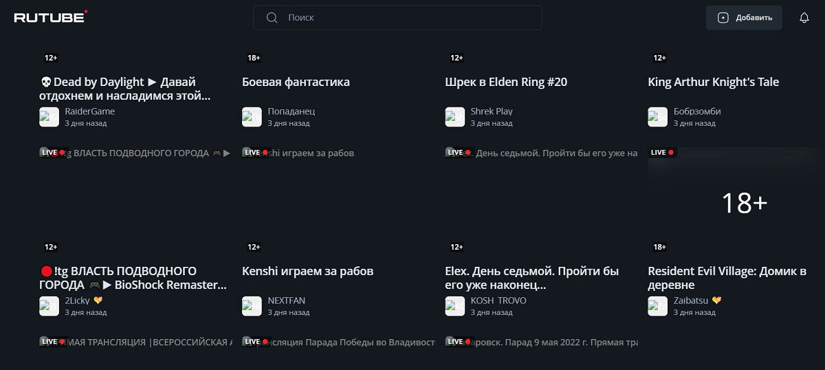The height and width of the screenshot is (370, 825).
Task: Click 12+ badge above King Arthur Knight's Tale
Action: 659,58
